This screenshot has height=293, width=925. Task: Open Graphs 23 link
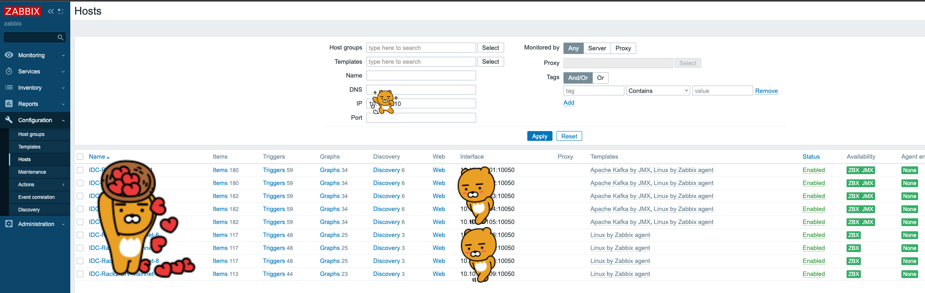click(329, 274)
